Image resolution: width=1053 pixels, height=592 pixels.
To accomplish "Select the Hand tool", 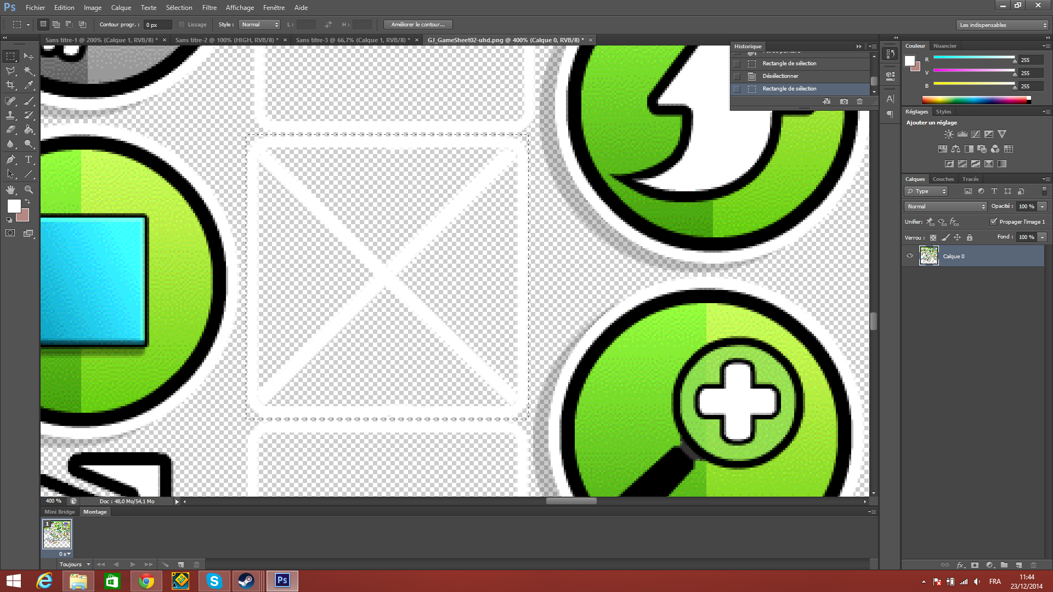I will [10, 190].
